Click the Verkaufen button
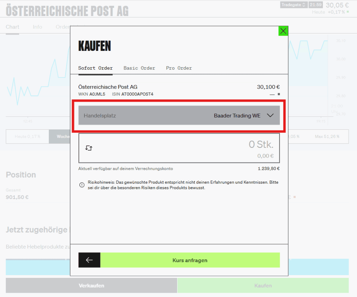Screen dimensions: 357x297 click(x=91, y=285)
